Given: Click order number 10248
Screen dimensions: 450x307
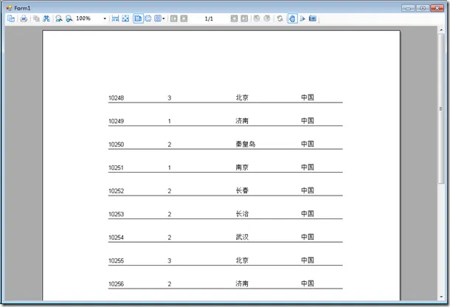Looking at the screenshot, I should [x=117, y=98].
